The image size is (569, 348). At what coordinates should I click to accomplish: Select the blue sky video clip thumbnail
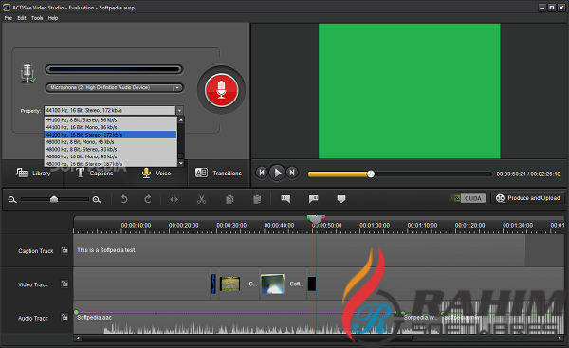click(x=272, y=284)
